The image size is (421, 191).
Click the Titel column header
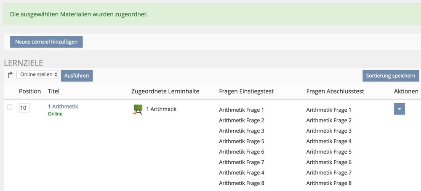coord(54,91)
